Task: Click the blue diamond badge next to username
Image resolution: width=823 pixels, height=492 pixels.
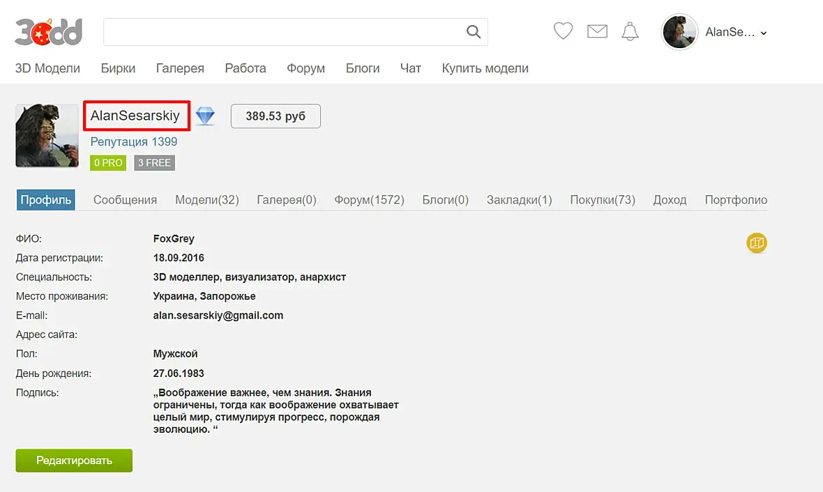Action: pos(205,116)
